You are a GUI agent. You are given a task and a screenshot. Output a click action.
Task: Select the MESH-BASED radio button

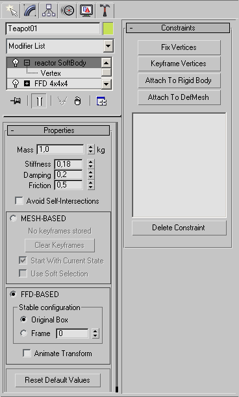(13, 218)
